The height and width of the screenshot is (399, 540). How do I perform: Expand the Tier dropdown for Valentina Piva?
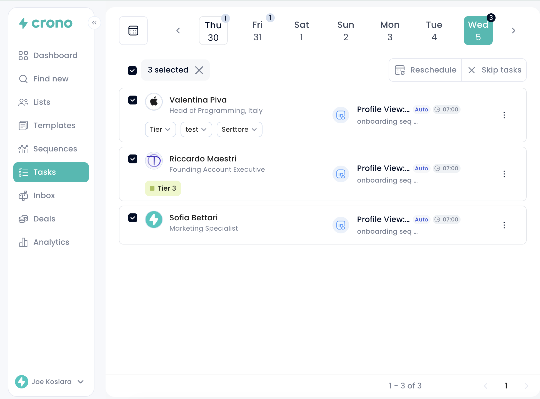tap(160, 129)
